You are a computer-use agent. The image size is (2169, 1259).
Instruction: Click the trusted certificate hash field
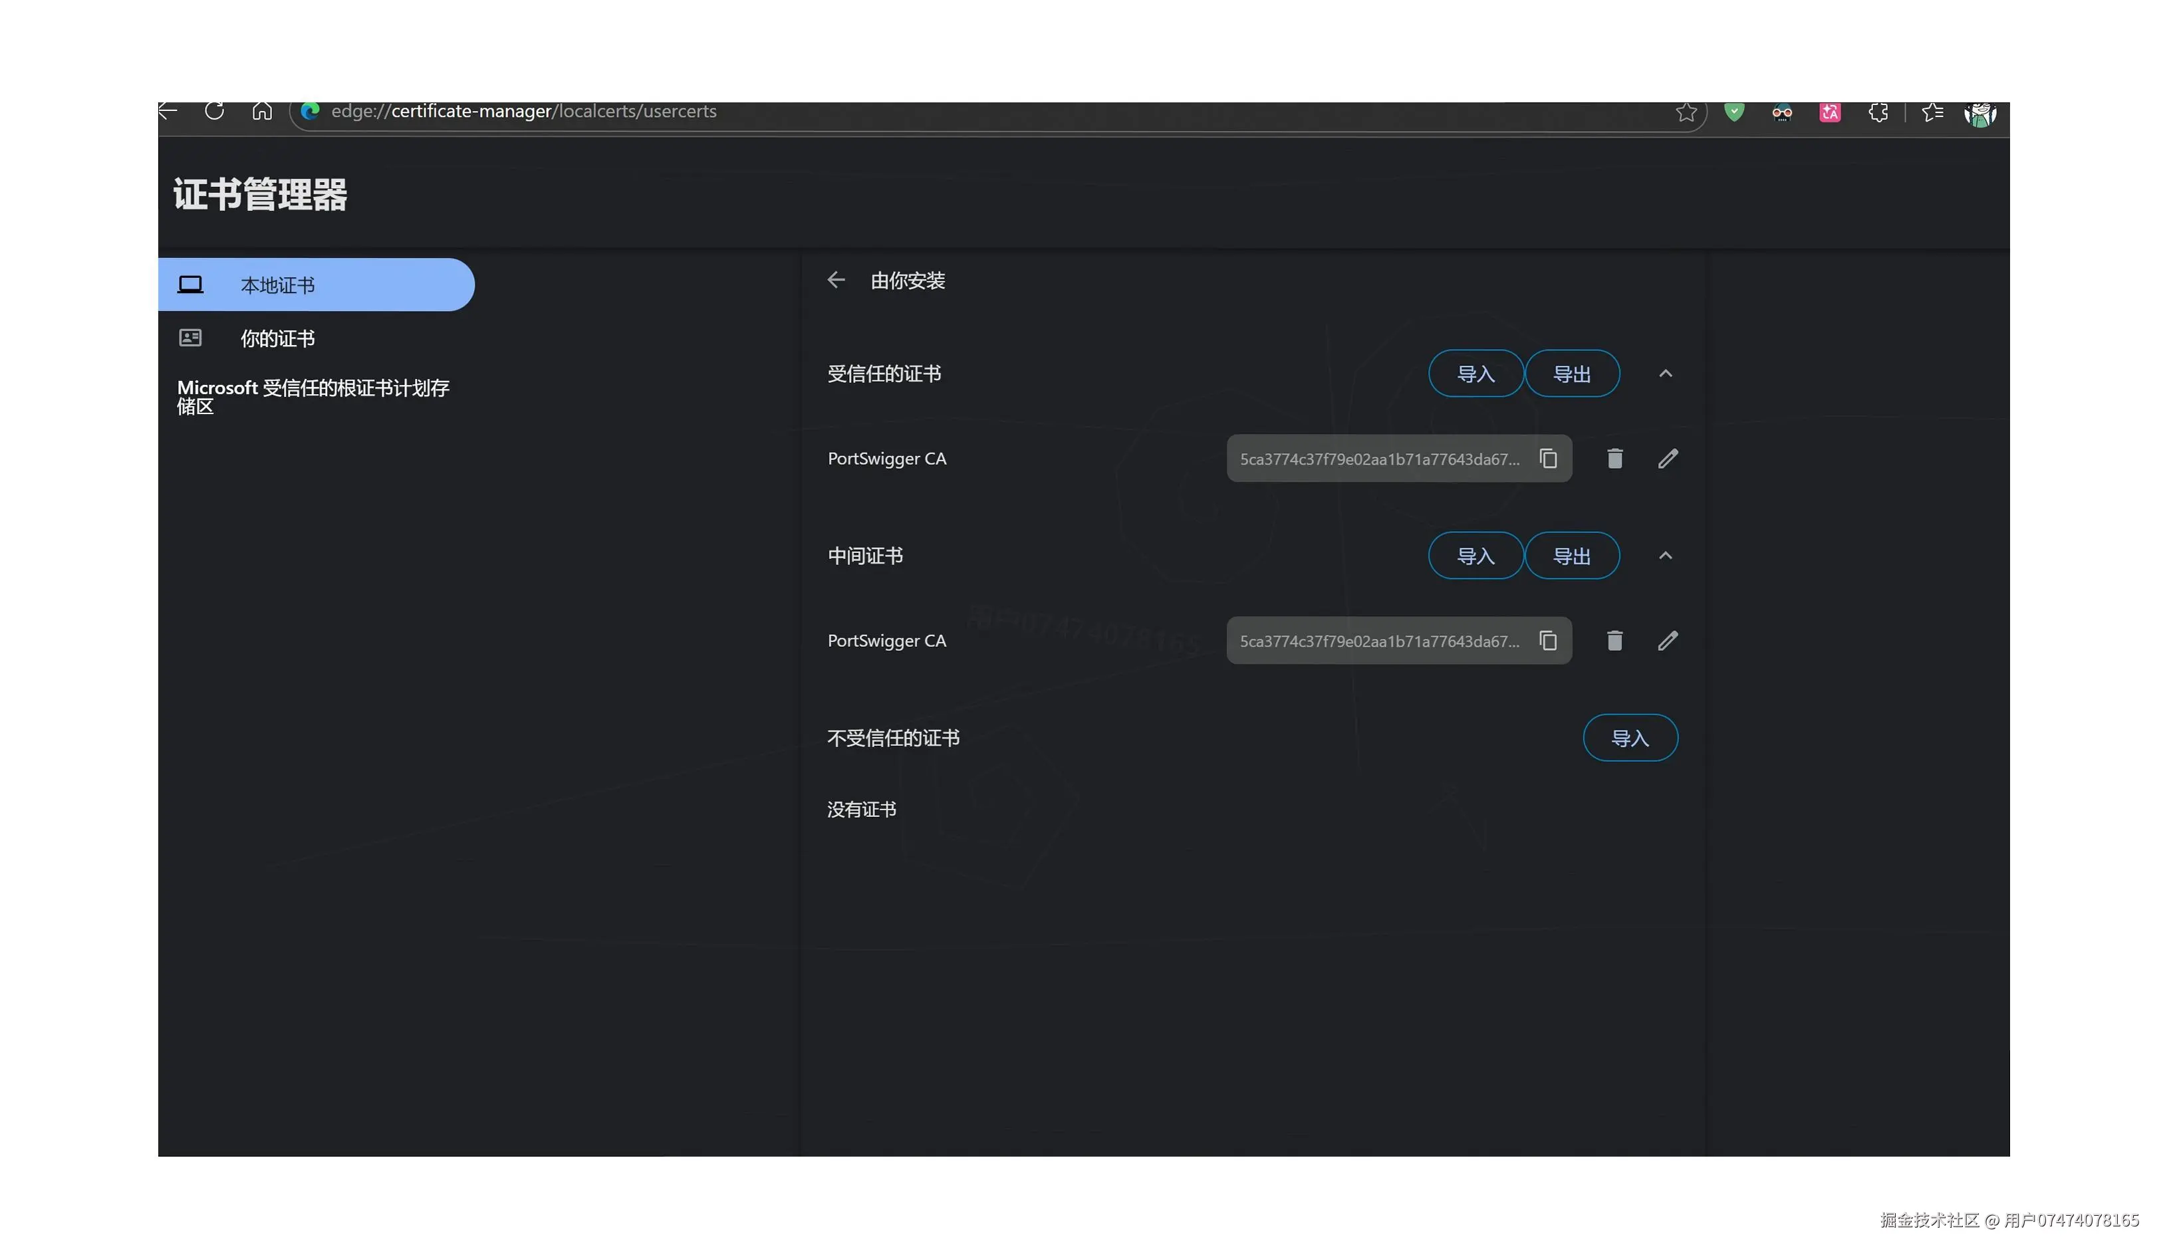tap(1398, 459)
